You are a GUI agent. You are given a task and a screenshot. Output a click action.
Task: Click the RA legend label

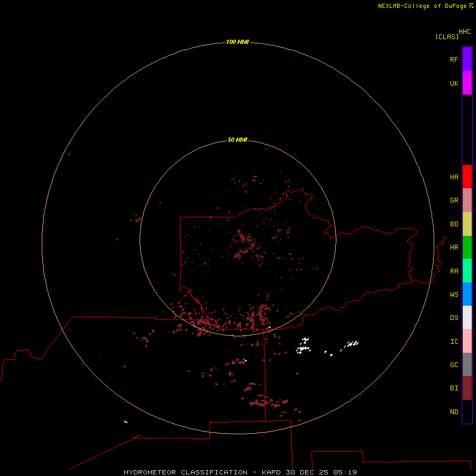(454, 271)
